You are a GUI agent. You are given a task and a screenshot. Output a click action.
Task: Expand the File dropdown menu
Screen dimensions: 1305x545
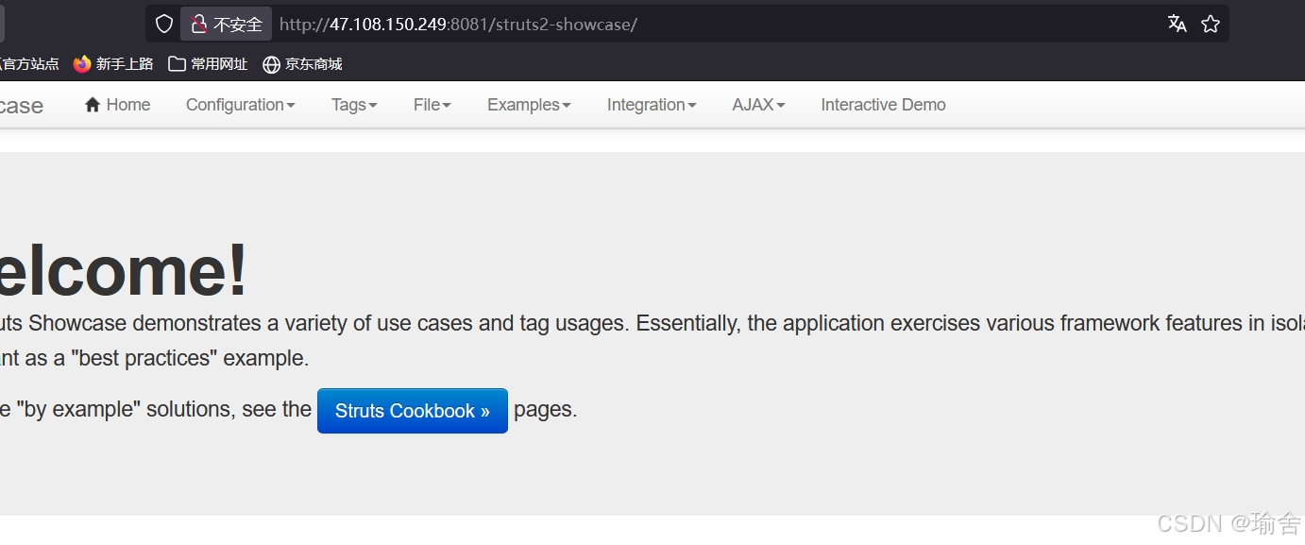[x=432, y=105]
